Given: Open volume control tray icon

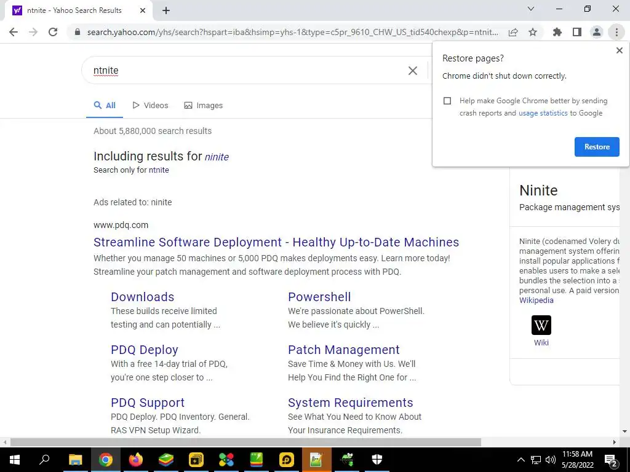Looking at the screenshot, I should [551, 460].
